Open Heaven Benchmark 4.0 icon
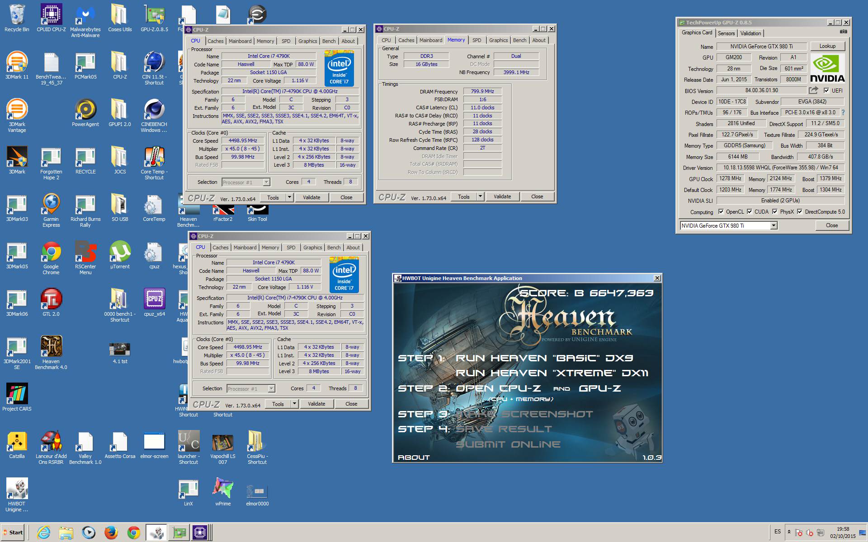 51,353
